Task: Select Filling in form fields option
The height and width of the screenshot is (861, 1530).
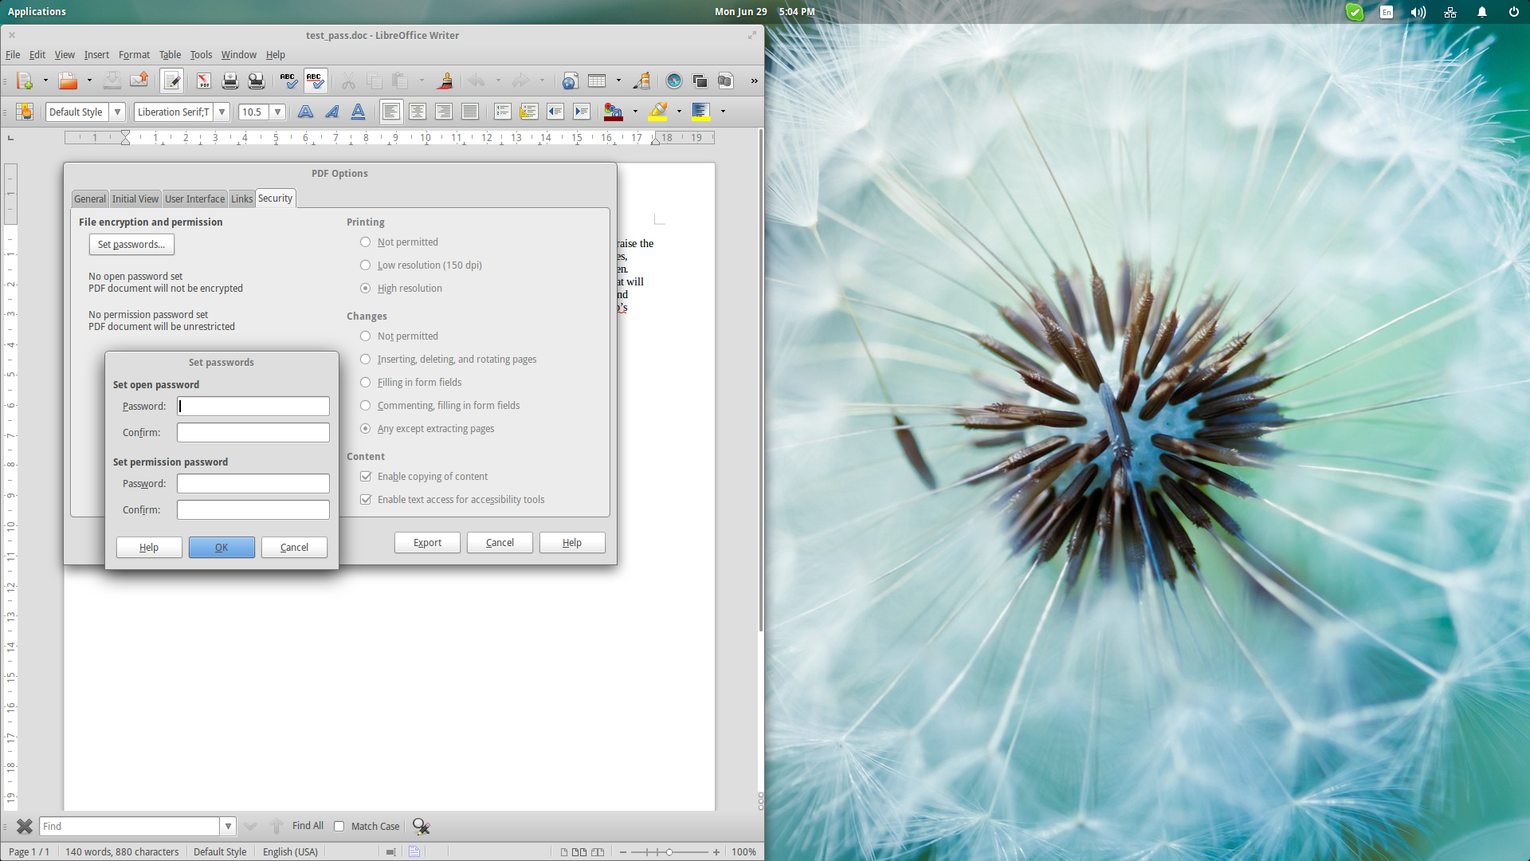Action: point(365,383)
